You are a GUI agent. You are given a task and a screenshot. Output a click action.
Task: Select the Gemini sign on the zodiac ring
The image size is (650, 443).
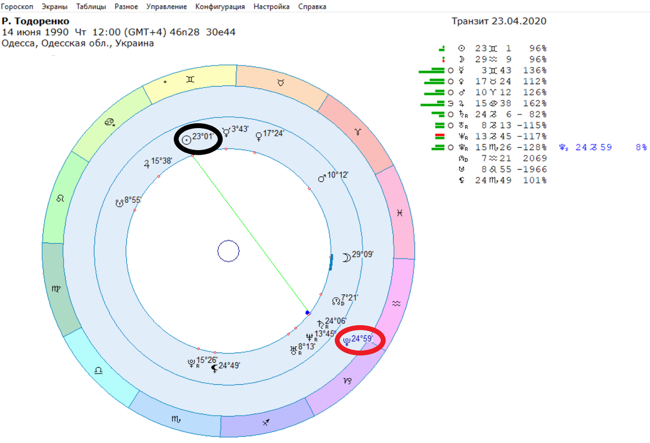(190, 79)
